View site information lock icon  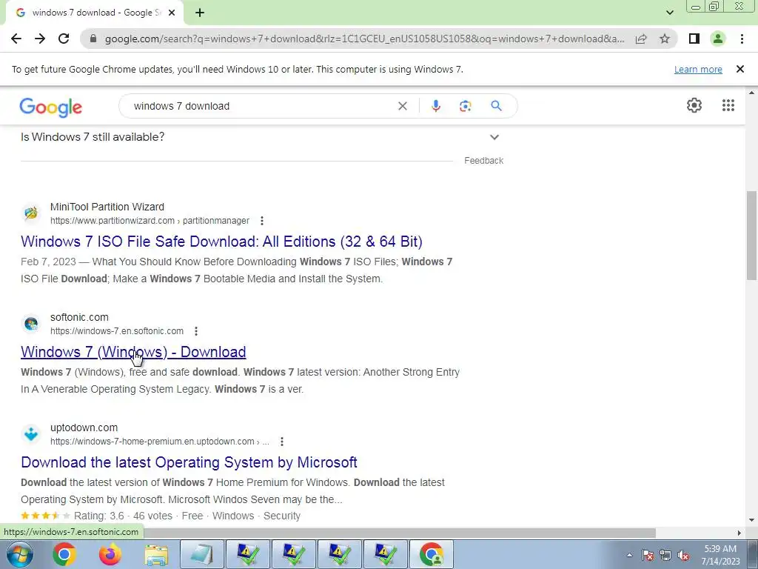tap(93, 39)
